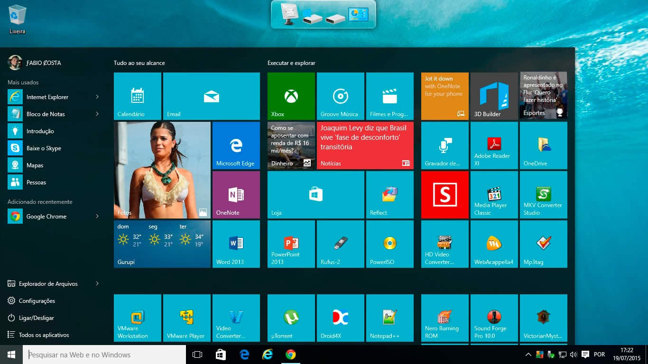Open Microsoft Edge tile

[236, 146]
